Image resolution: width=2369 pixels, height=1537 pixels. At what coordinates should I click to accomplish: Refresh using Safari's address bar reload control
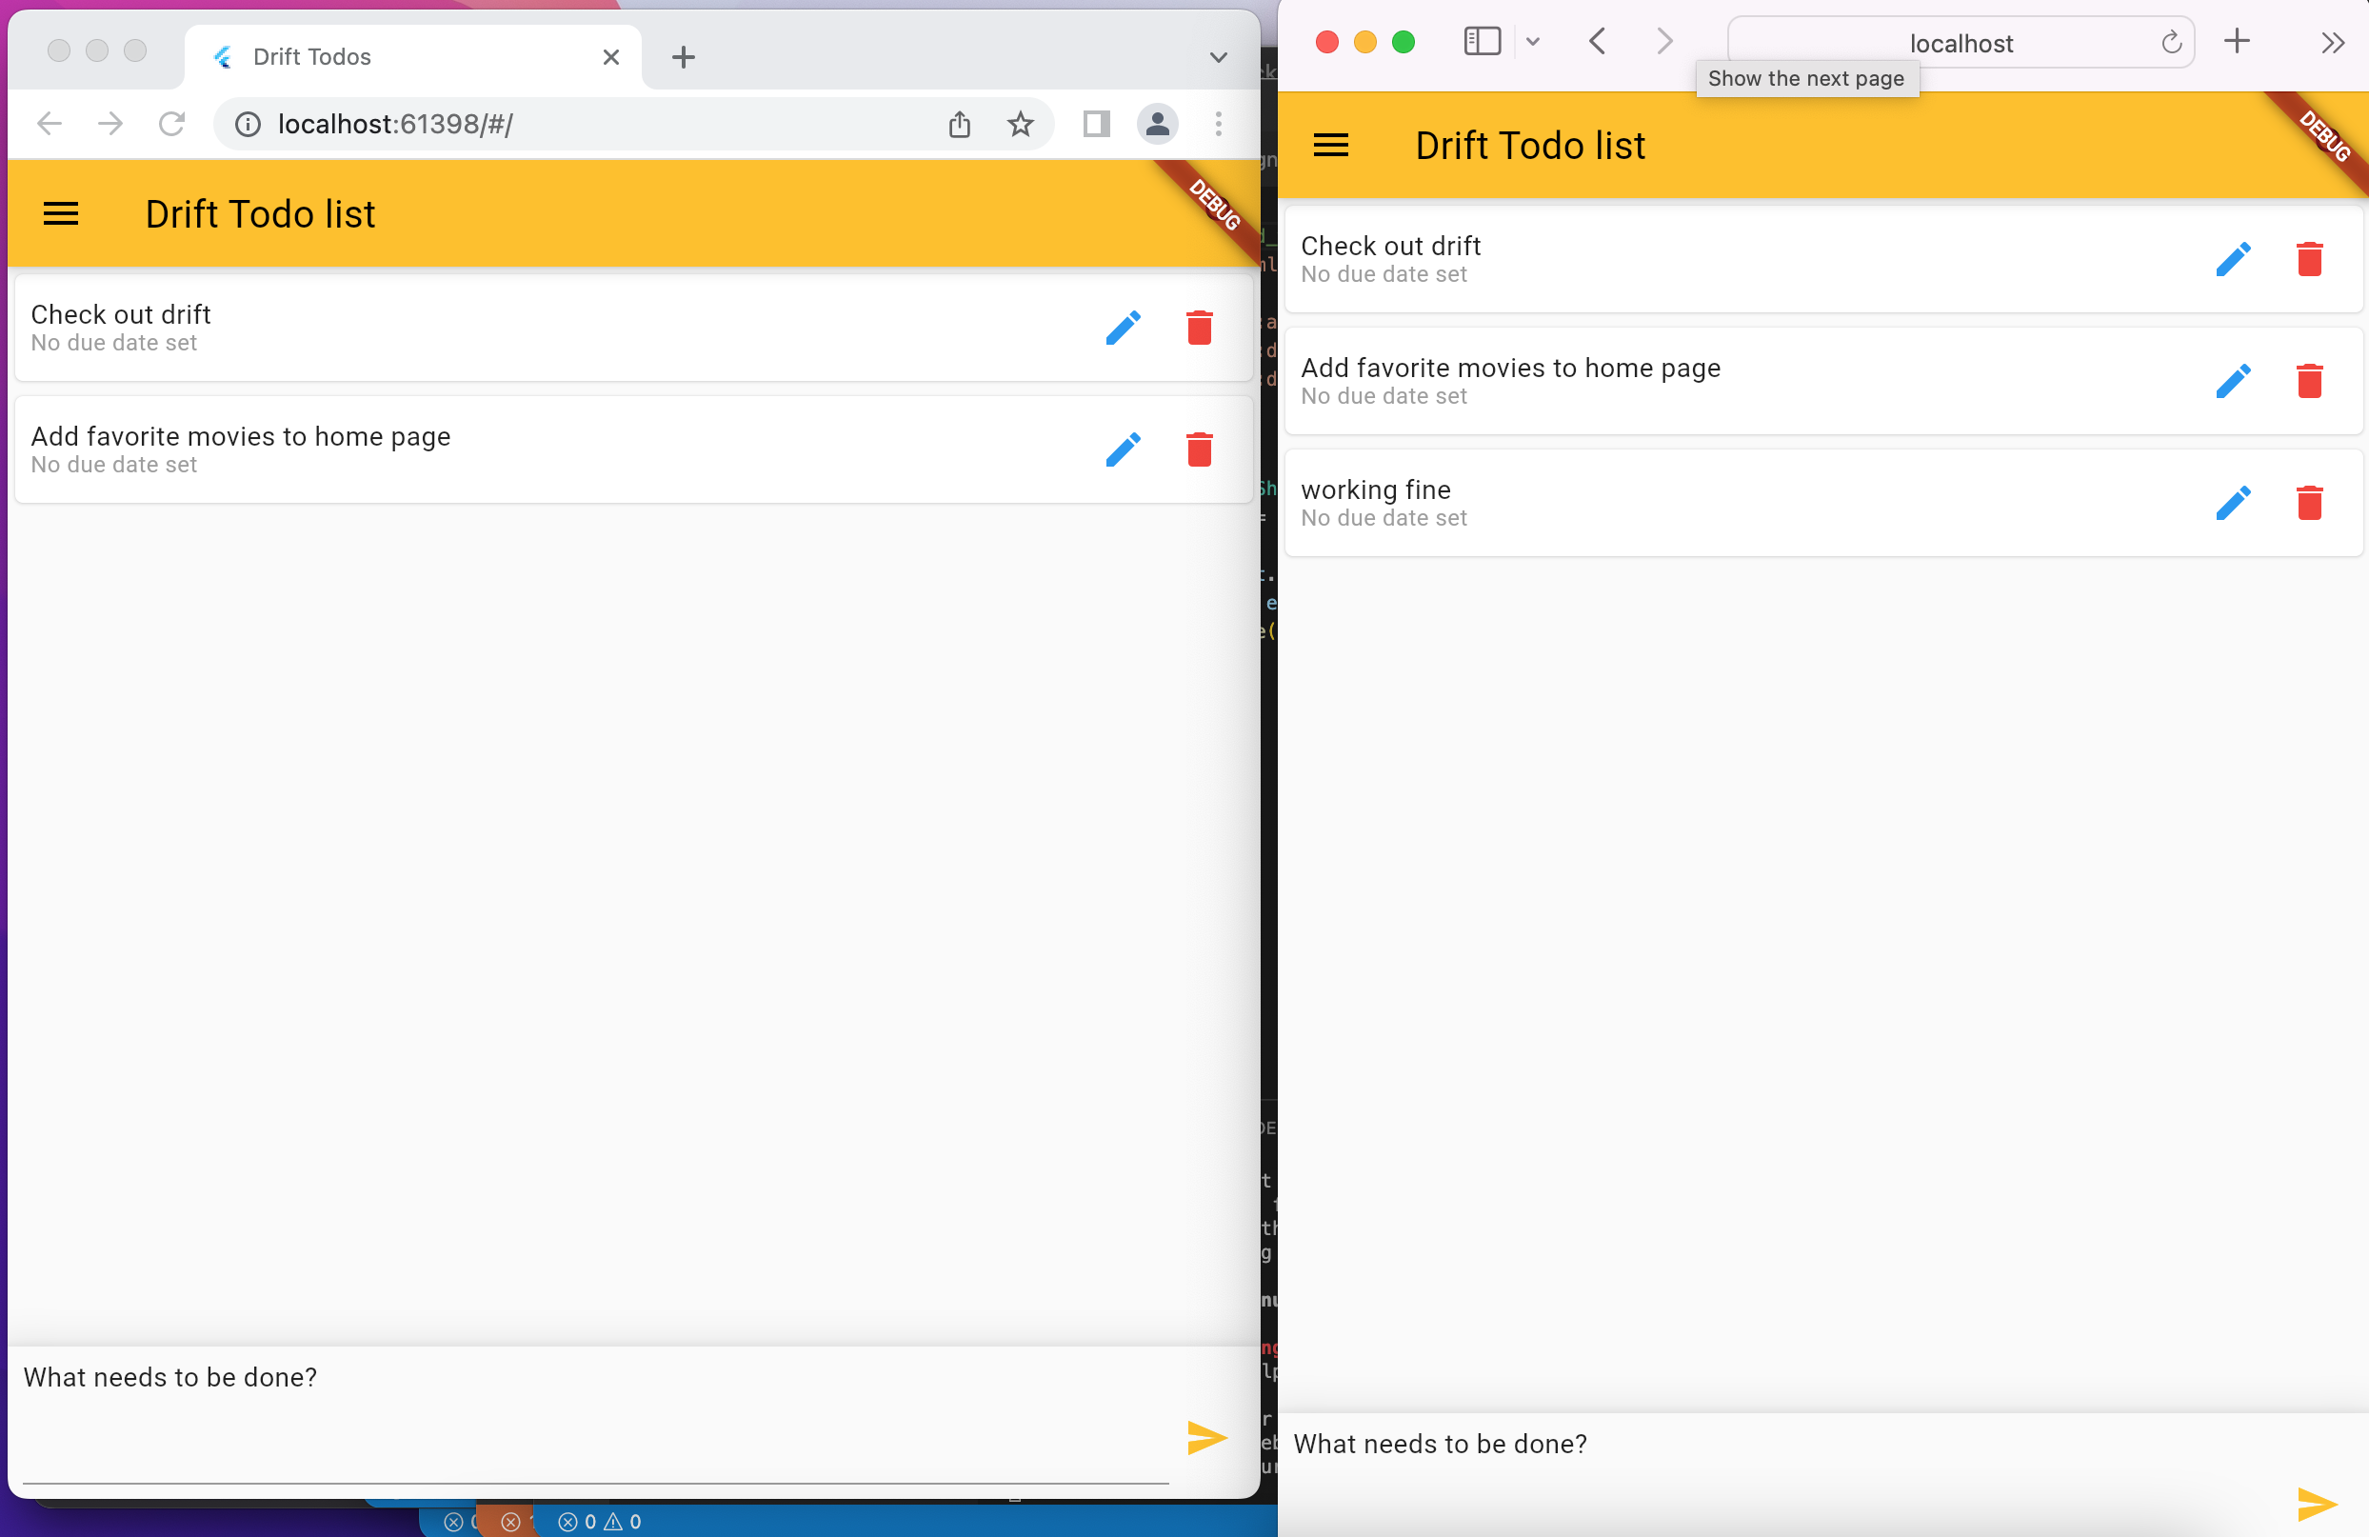tap(2170, 43)
